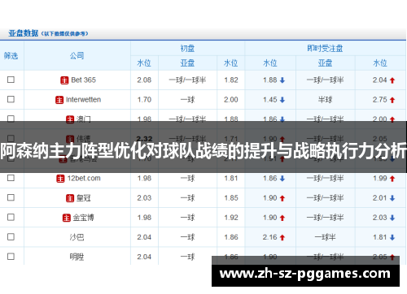The image size is (407, 294).
Task: Tick the filter checkbox for 澳门
Action: [11, 119]
